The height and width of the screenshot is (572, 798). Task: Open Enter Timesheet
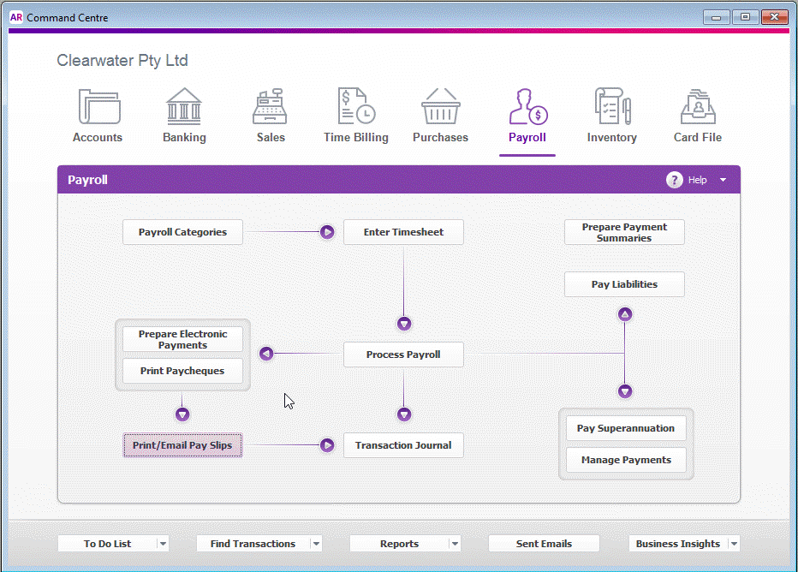(x=403, y=232)
